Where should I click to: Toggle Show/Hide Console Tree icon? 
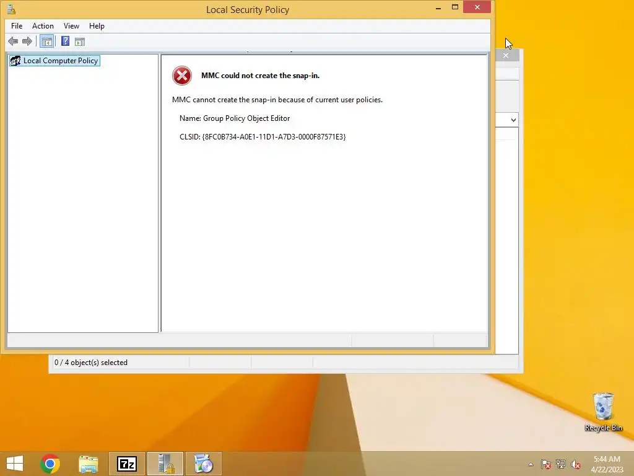click(46, 42)
